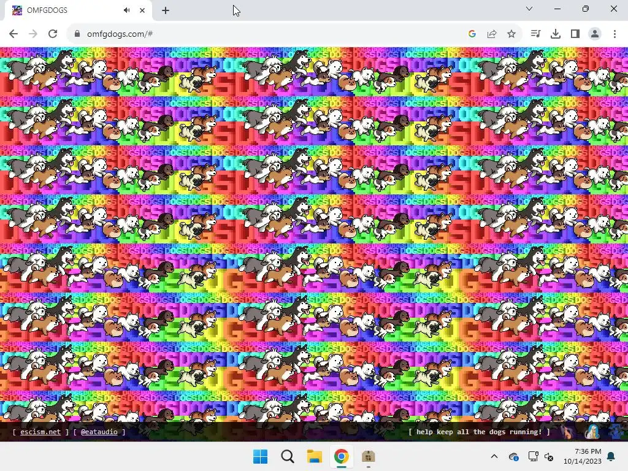The height and width of the screenshot is (471, 628).
Task: Reload the omfgdogs page
Action: [53, 34]
